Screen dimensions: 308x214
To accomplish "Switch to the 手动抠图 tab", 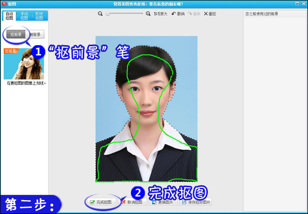I will pyautogui.click(x=25, y=16).
